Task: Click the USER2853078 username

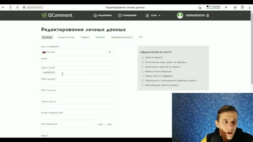Action: 195,15
